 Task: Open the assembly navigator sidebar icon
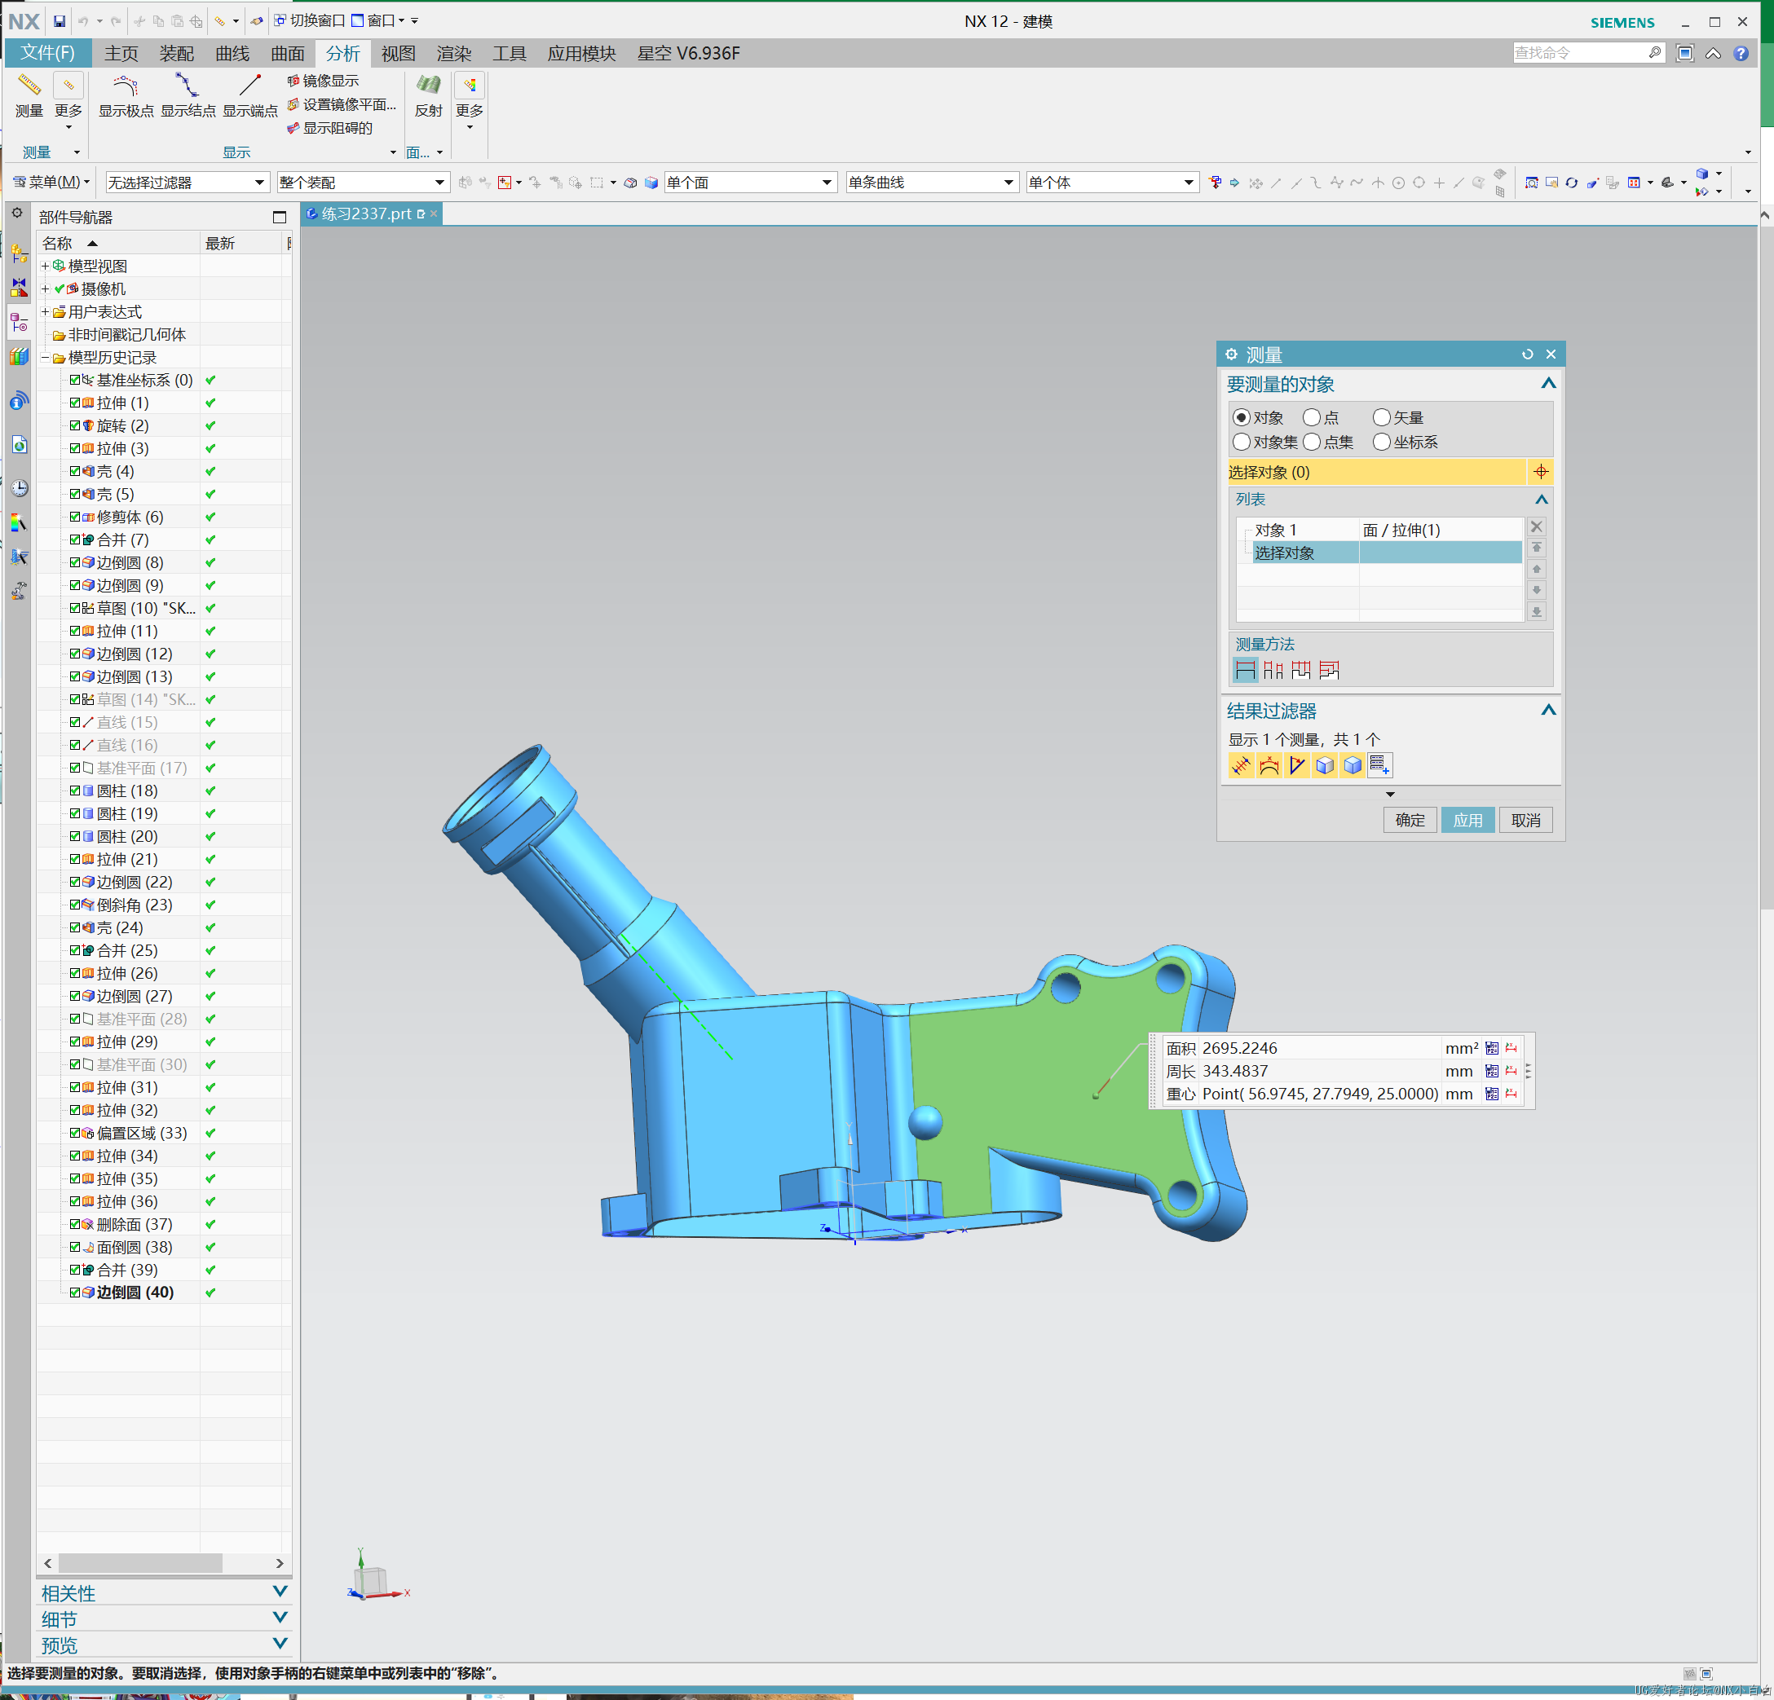point(19,253)
